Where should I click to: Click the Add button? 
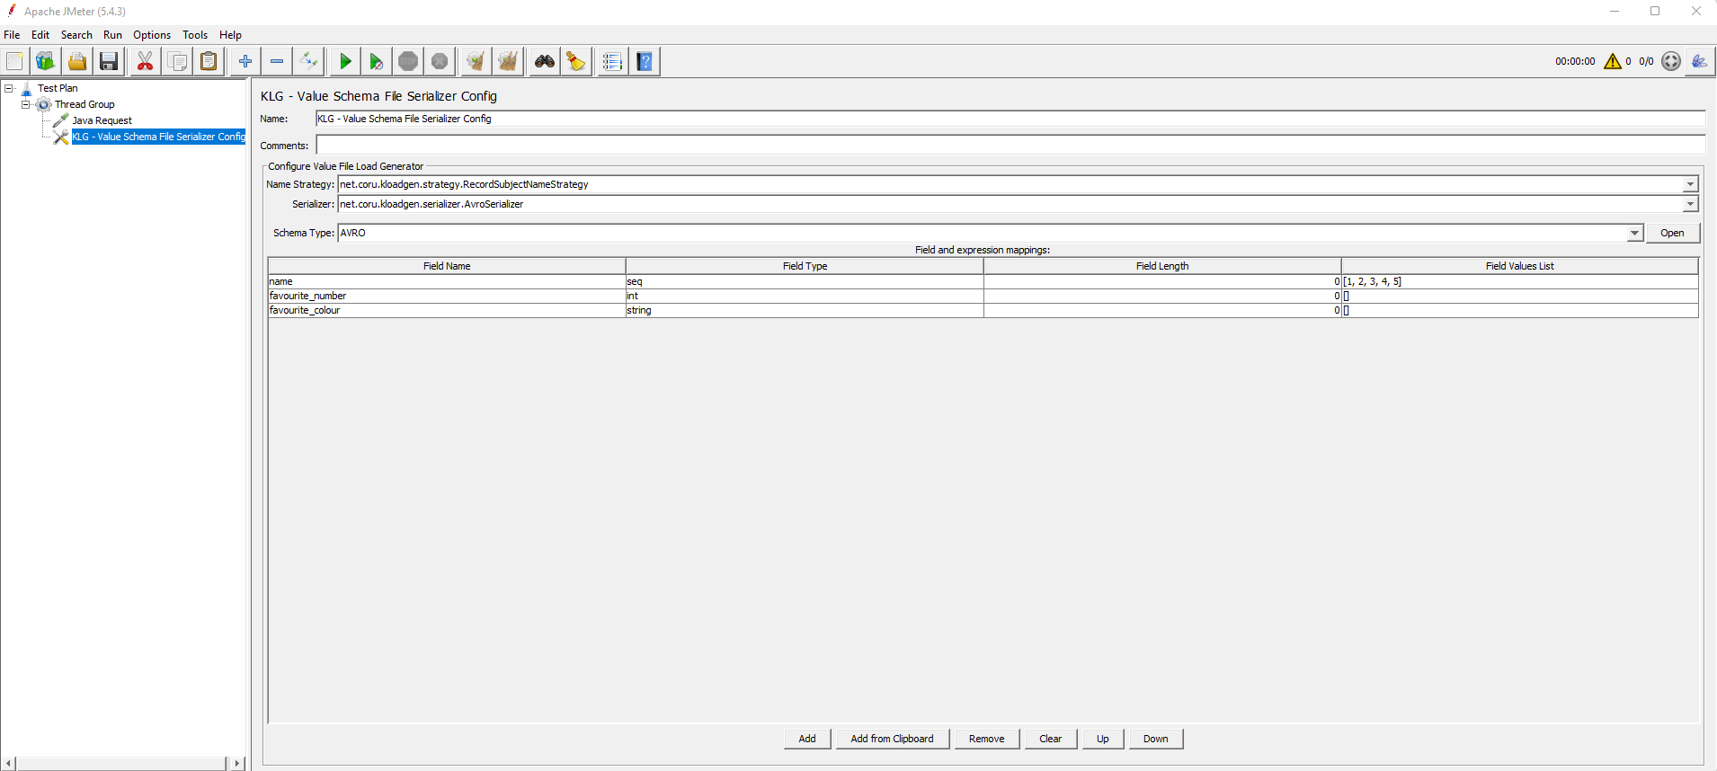tap(807, 739)
